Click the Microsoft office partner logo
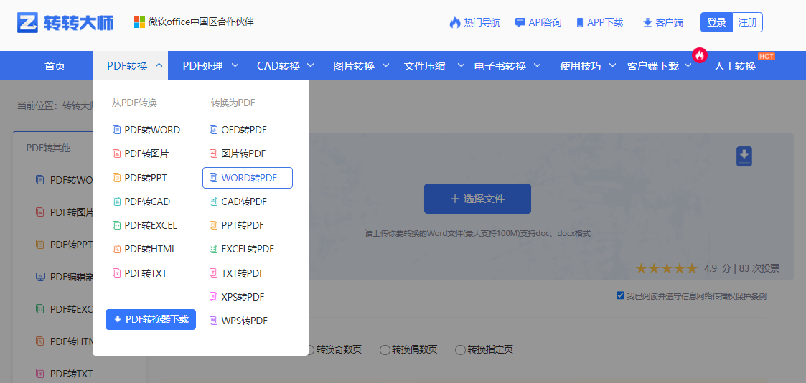This screenshot has width=806, height=383. 139,22
